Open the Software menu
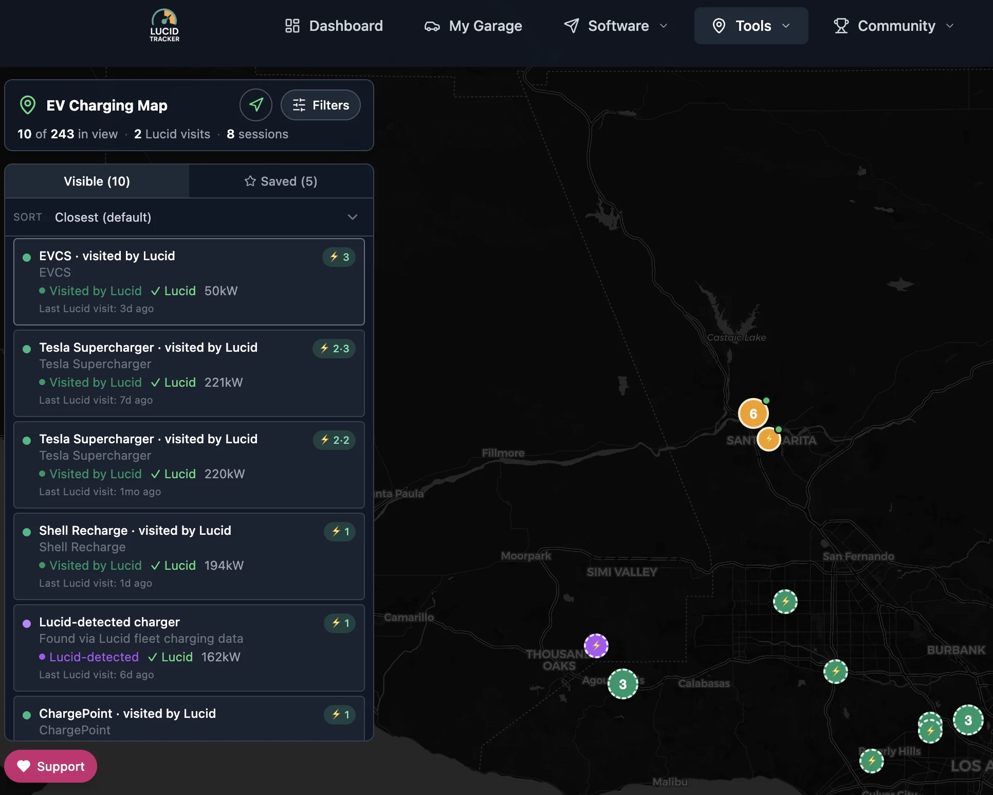993x795 pixels. 616,26
